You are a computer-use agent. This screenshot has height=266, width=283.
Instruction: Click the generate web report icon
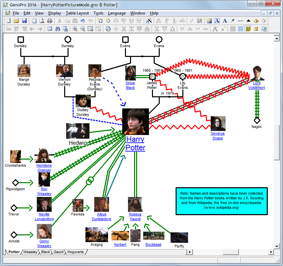(x=264, y=29)
